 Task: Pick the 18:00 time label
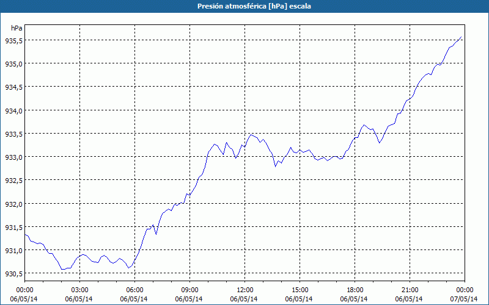point(355,290)
